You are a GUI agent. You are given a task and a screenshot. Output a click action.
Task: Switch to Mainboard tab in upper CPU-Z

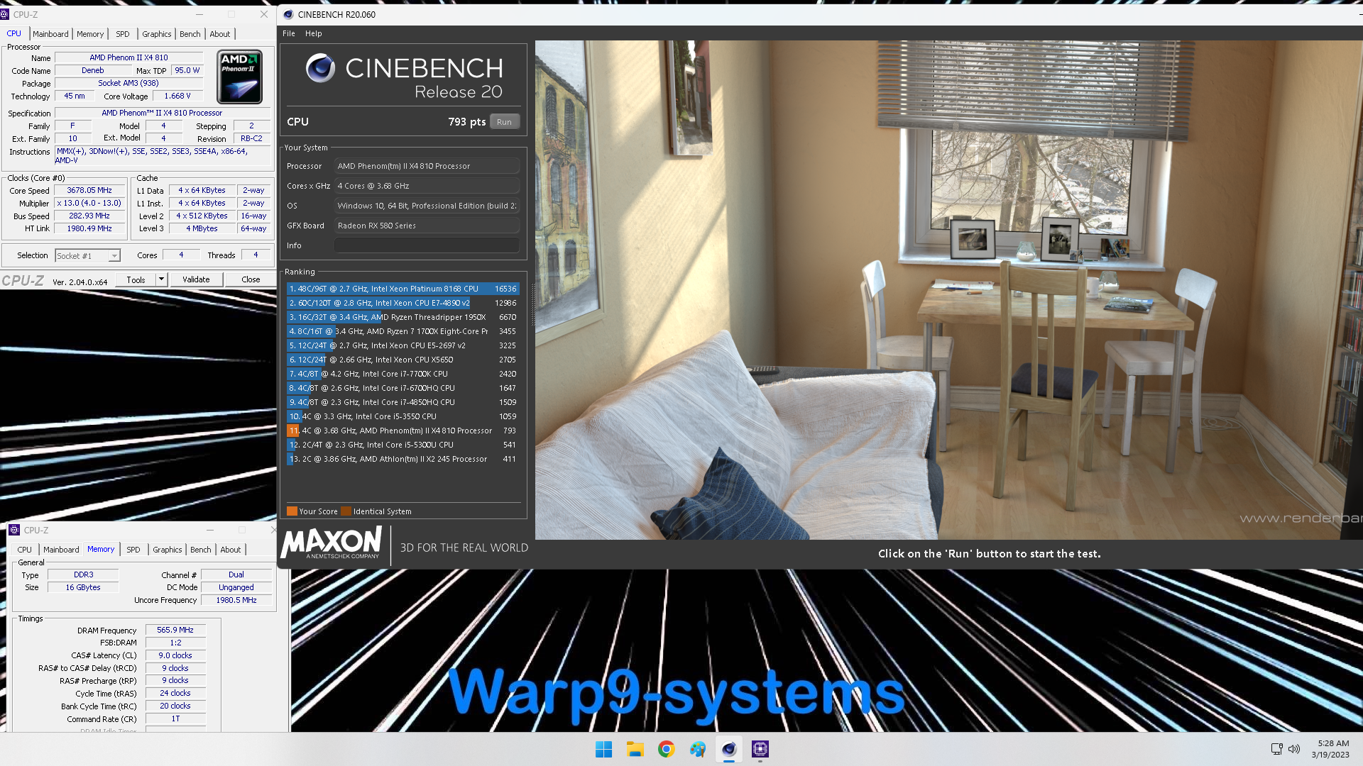[x=51, y=34]
